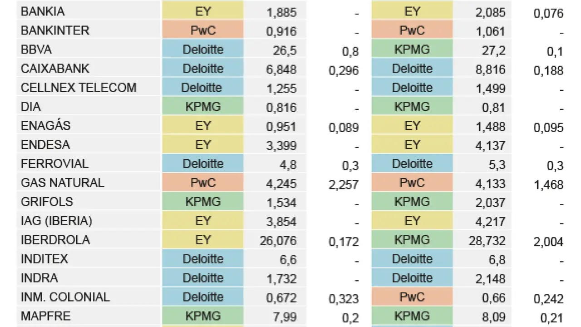Click the 2,257 value in GAS NATURAL row
The image size is (581, 327).
343,185
